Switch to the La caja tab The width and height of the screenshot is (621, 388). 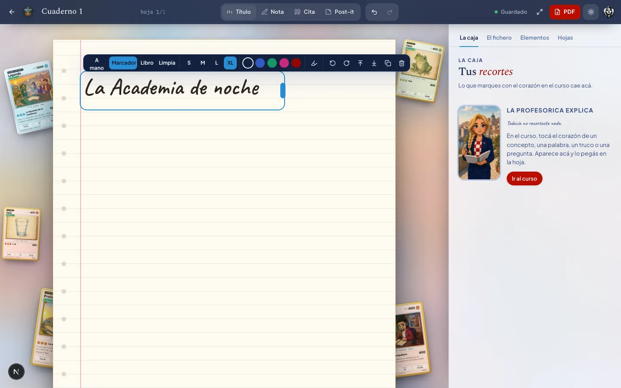tap(469, 38)
